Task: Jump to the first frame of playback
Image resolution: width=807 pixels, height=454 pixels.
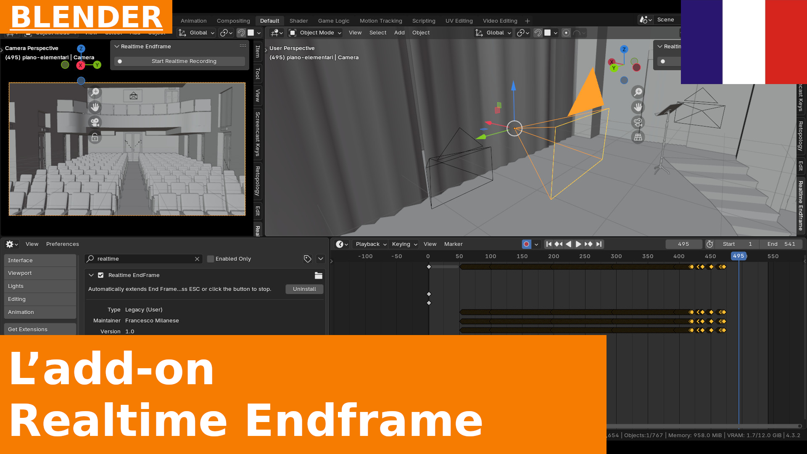Action: pyautogui.click(x=549, y=244)
